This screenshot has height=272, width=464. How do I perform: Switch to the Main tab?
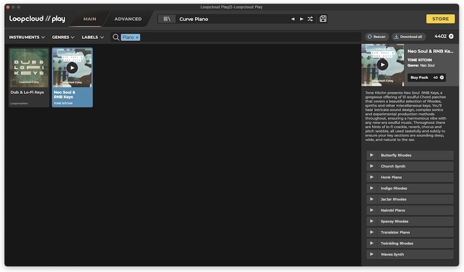tap(89, 19)
